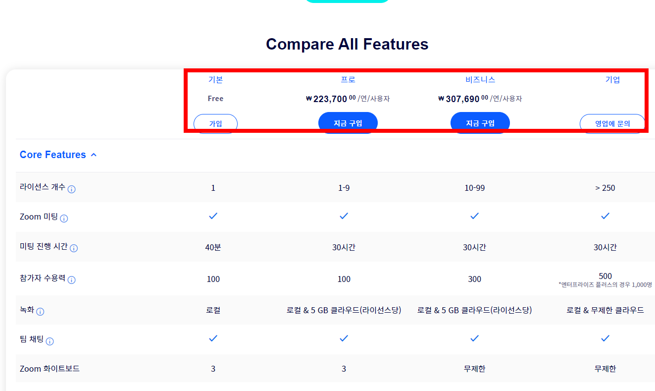Click the Zoom 화이트보드 row label

pyautogui.click(x=50, y=369)
